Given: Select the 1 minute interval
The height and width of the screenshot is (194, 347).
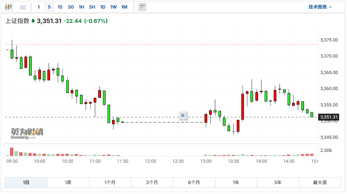Looking at the screenshot, I should tap(39, 7).
